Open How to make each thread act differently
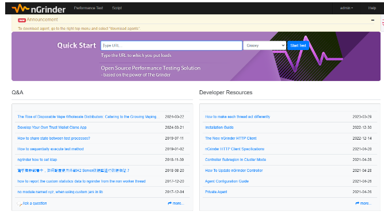The width and height of the screenshot is (384, 219). click(x=238, y=117)
